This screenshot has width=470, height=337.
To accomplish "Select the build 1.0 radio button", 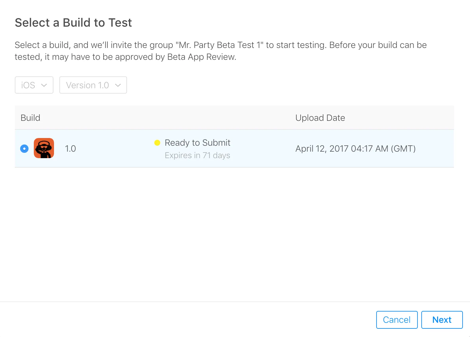I will [x=24, y=148].
